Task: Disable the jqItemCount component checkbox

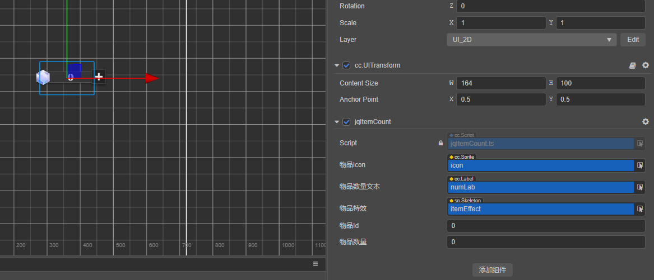Action: point(346,122)
